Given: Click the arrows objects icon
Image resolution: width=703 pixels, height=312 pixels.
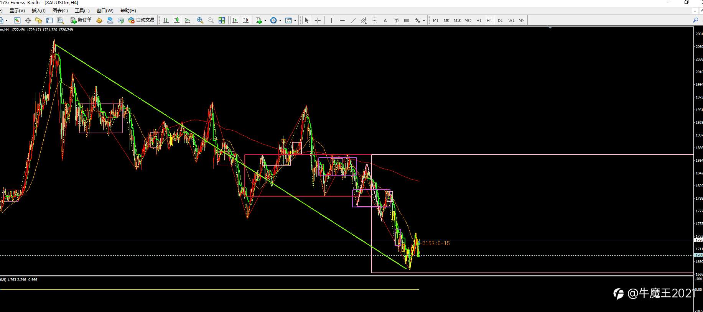Looking at the screenshot, I should [417, 20].
